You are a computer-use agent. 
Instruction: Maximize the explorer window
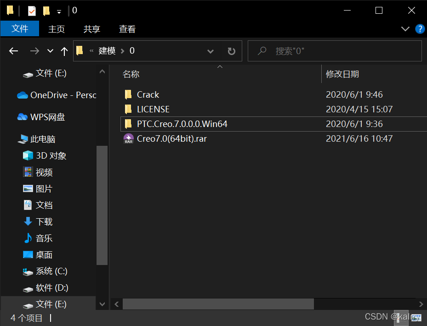tap(379, 11)
